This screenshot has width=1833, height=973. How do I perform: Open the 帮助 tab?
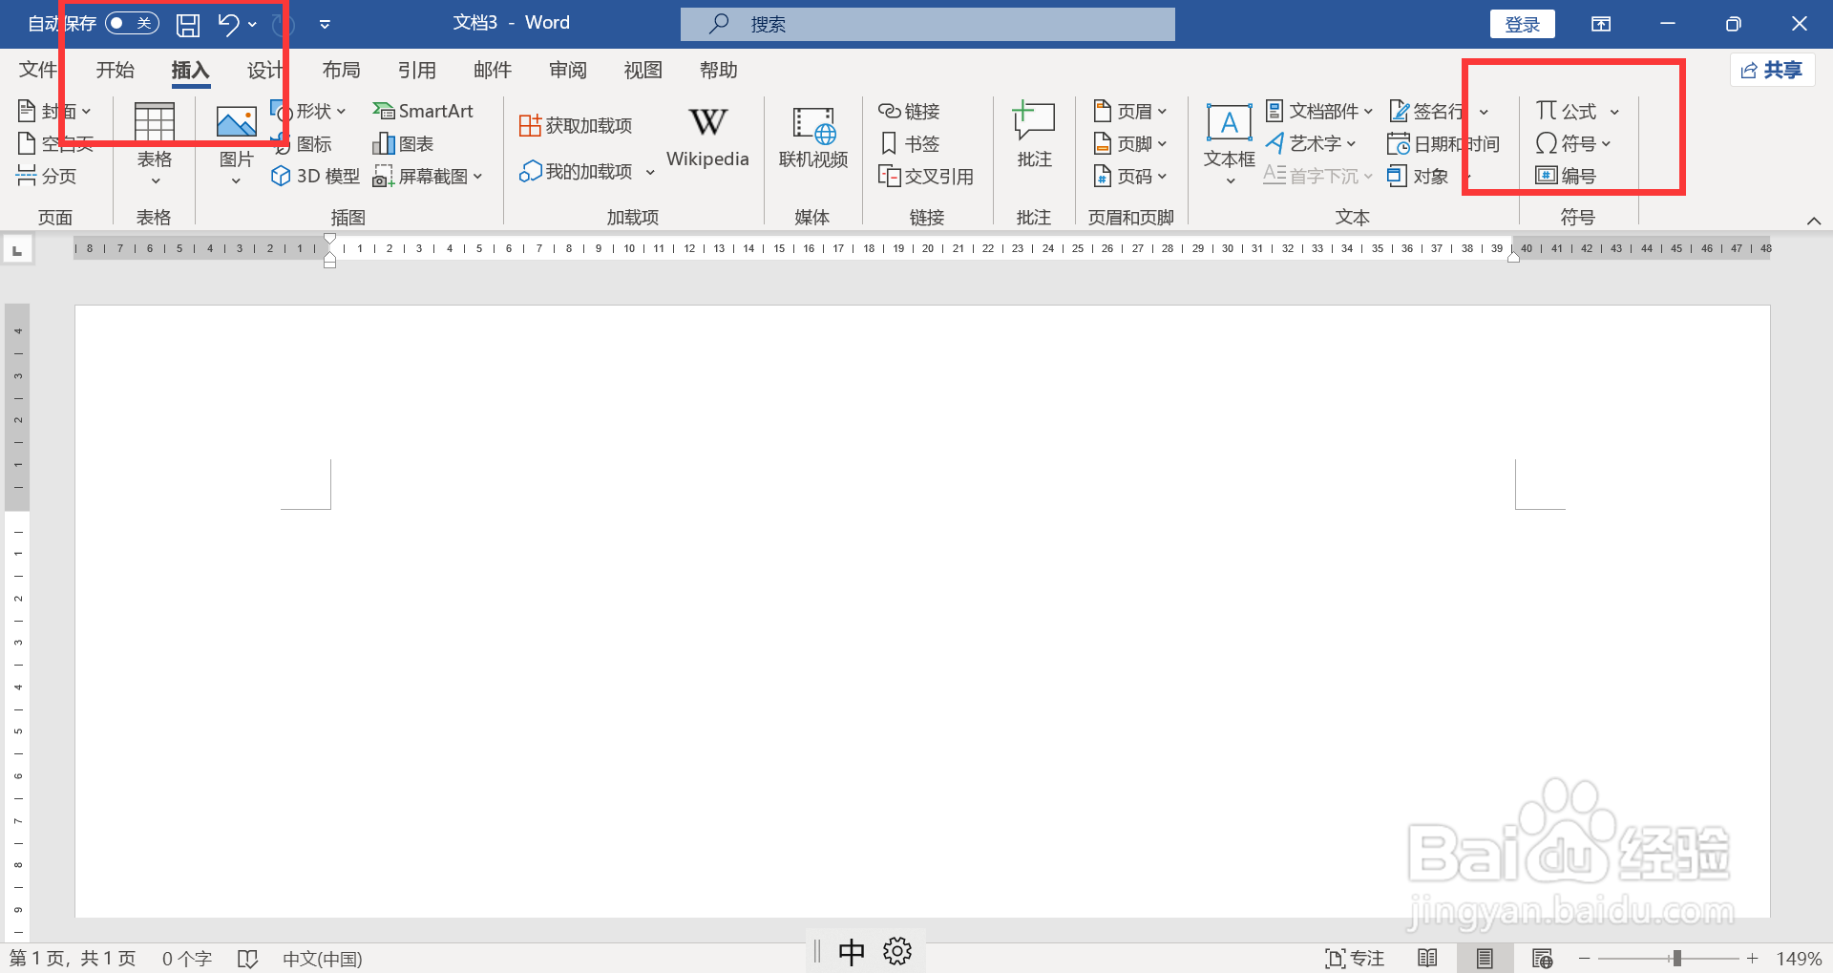click(719, 70)
